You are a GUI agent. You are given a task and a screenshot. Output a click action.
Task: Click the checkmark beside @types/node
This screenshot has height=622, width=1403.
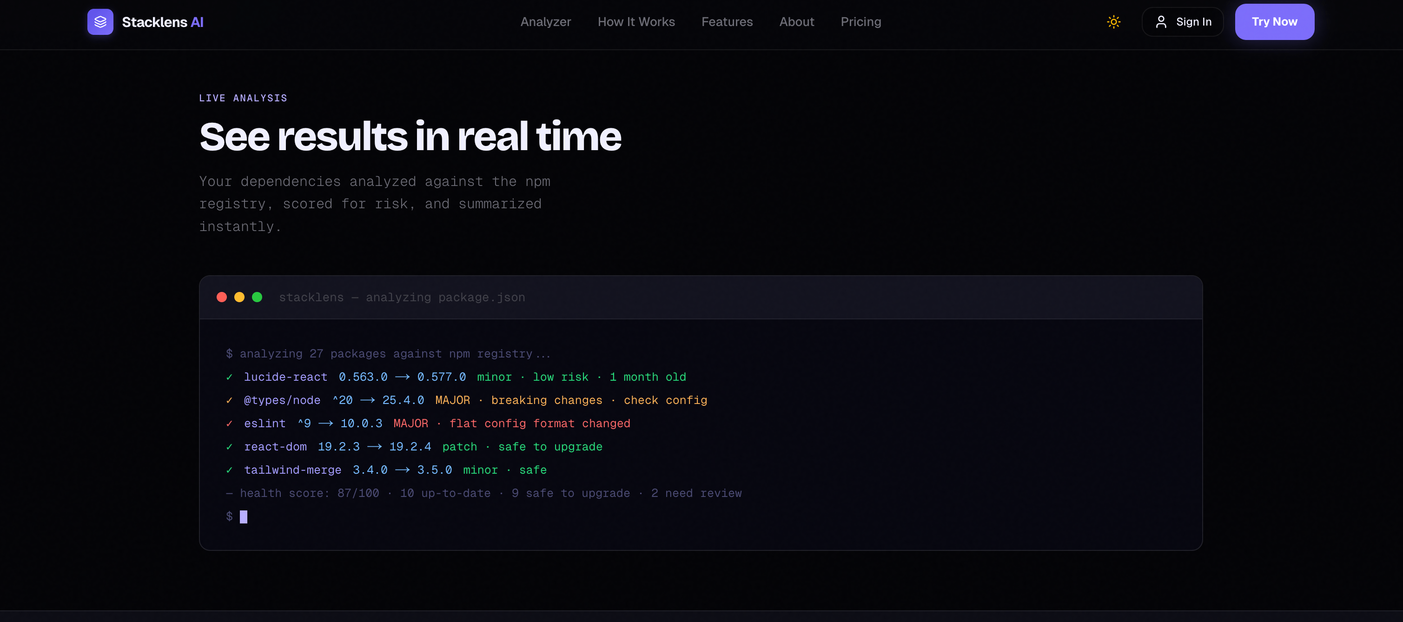230,400
